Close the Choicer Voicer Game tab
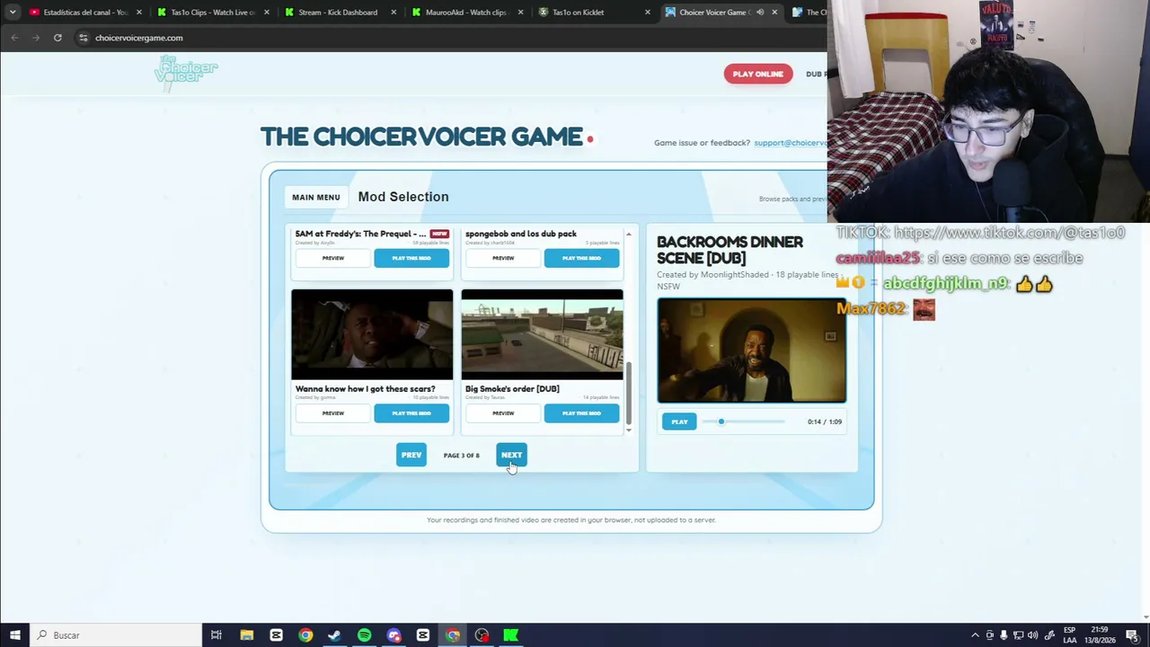This screenshot has width=1150, height=647. click(774, 13)
